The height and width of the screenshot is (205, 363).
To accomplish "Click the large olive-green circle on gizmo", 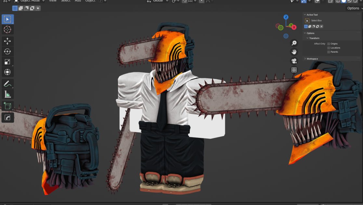I will 281,28.
